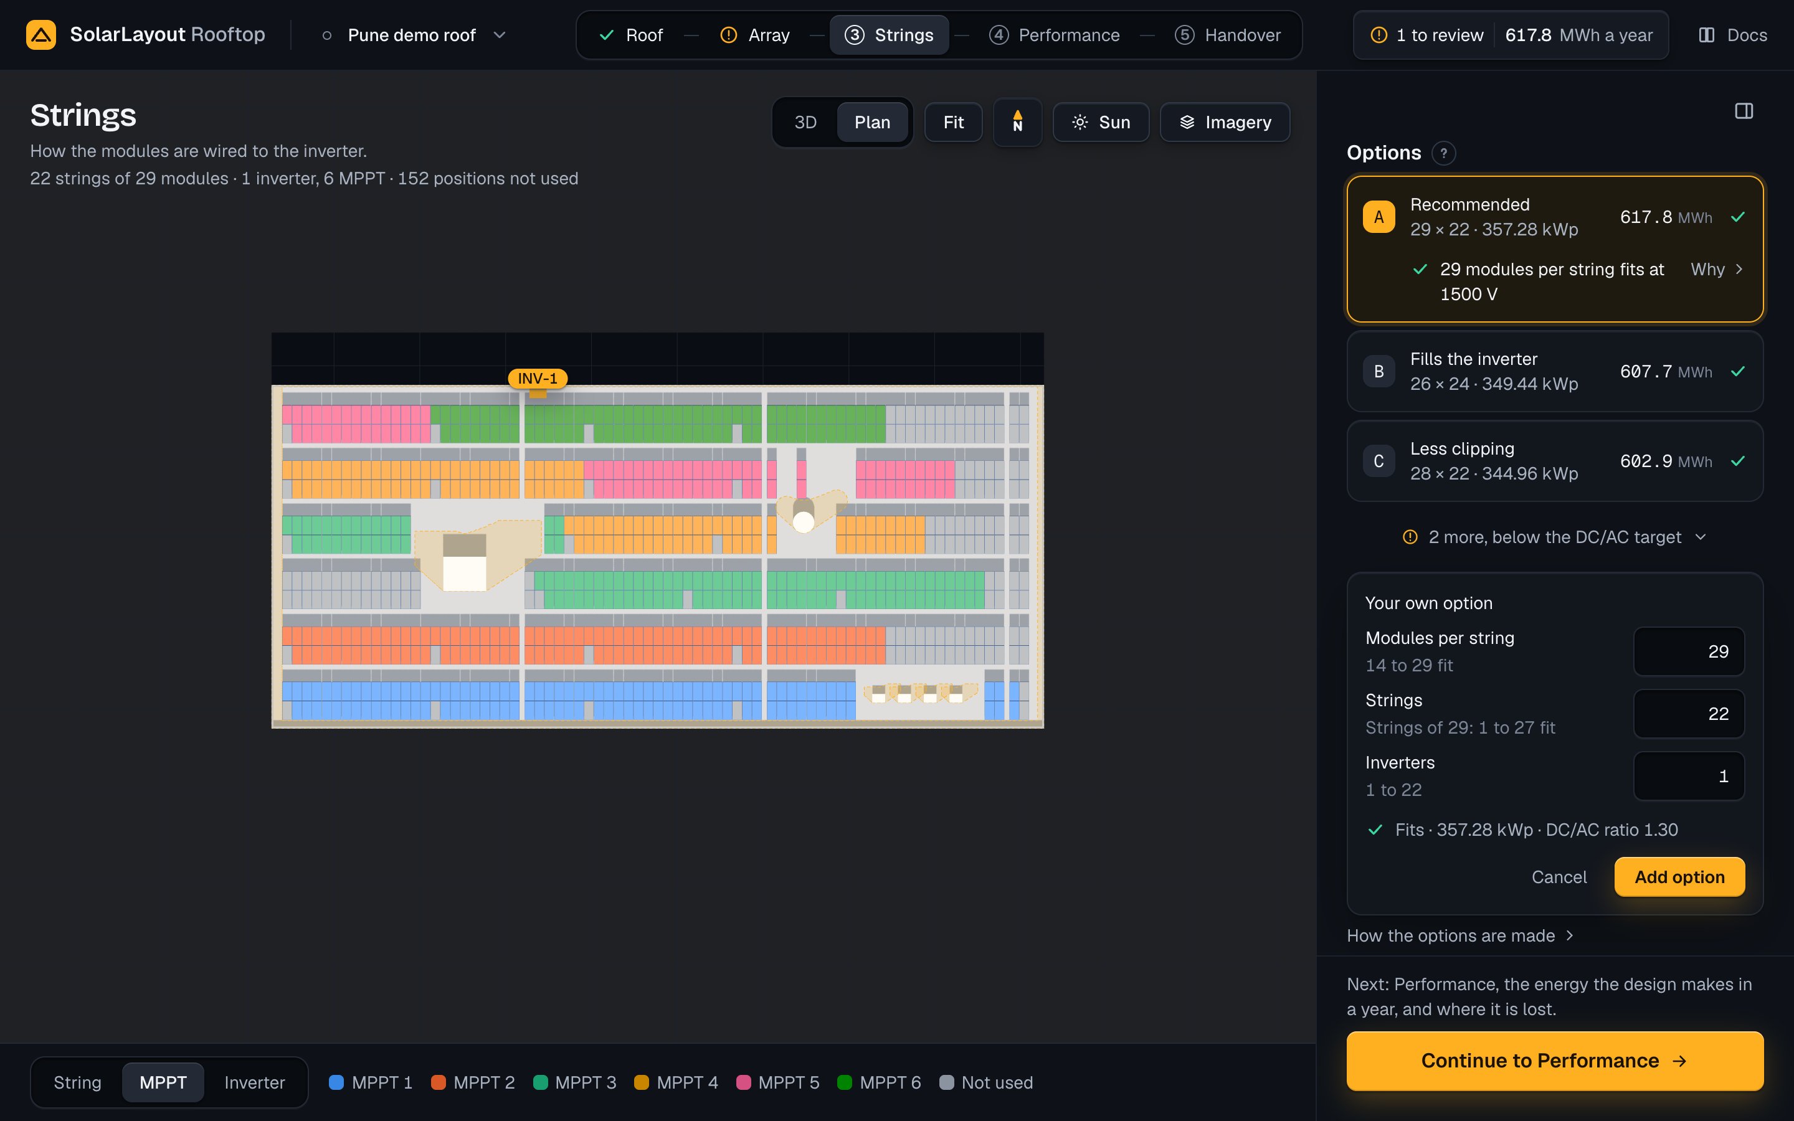
Task: Open Why explanation for 29 modules
Action: click(x=1717, y=269)
